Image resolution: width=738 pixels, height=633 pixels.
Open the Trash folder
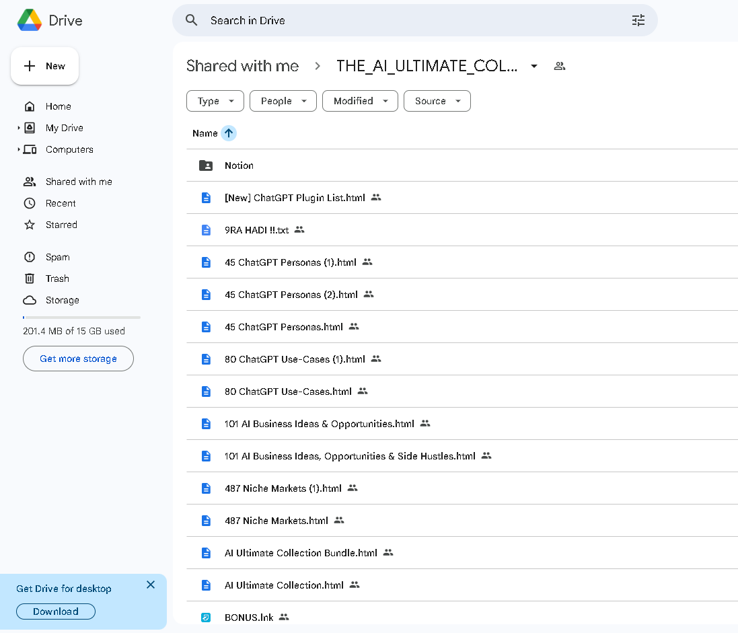tap(57, 278)
